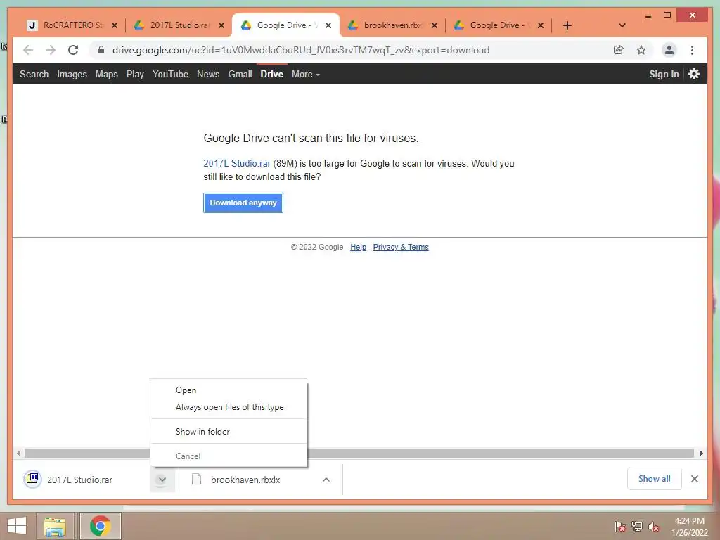Open Play from the Google bar

tap(135, 74)
